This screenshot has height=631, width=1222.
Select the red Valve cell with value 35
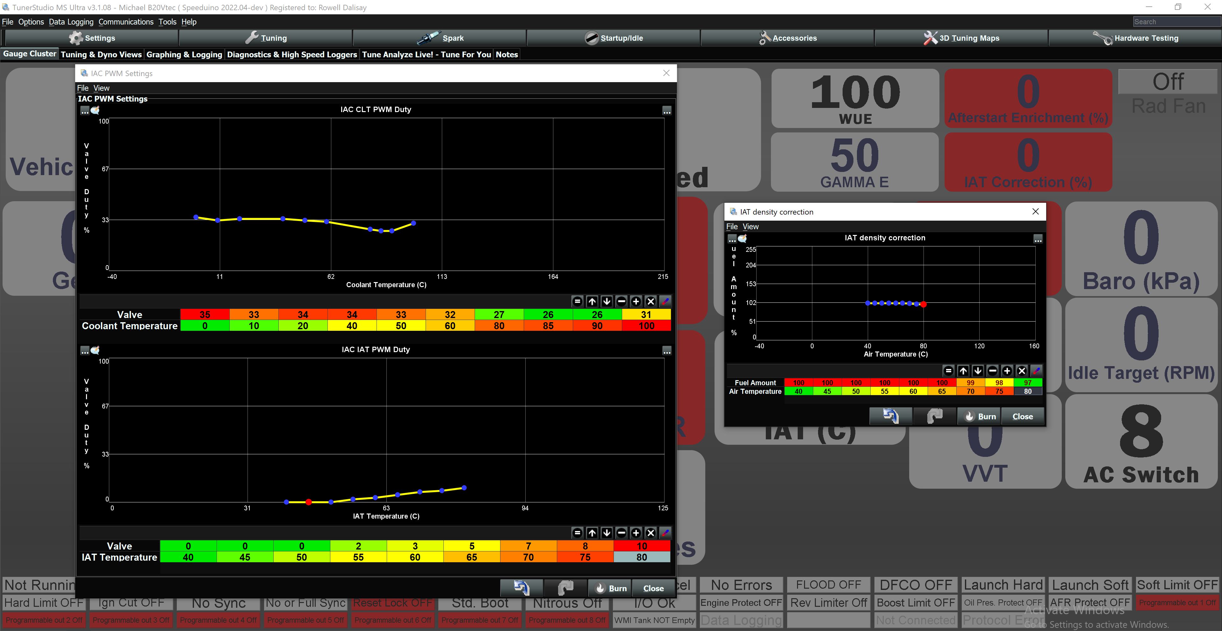(205, 314)
